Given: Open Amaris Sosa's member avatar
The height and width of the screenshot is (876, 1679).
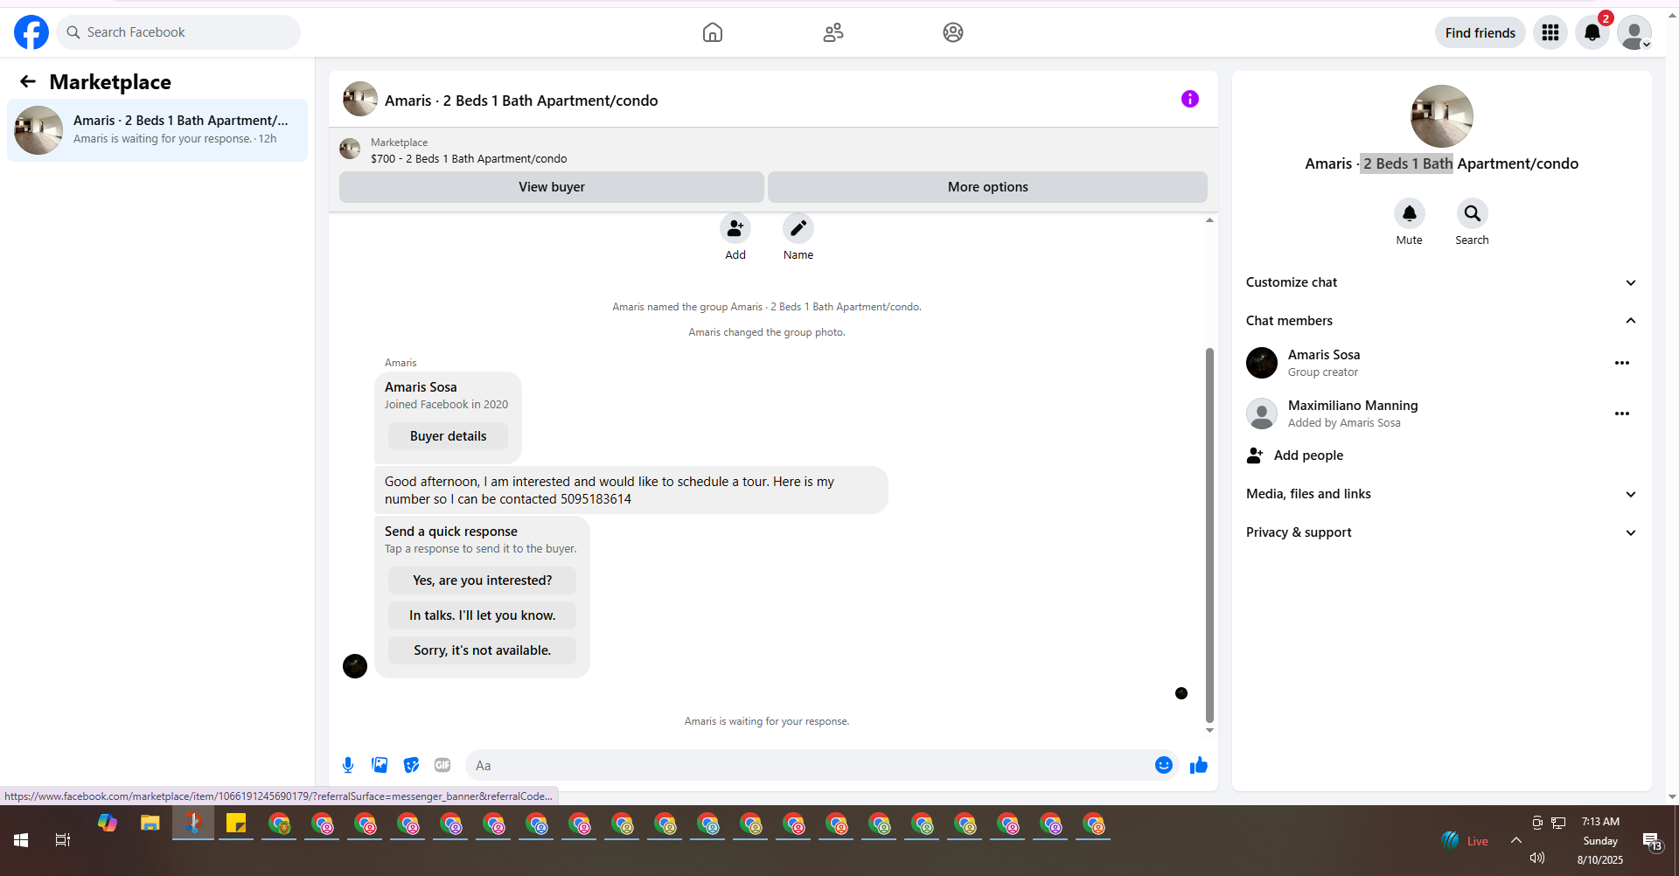Looking at the screenshot, I should [1262, 363].
